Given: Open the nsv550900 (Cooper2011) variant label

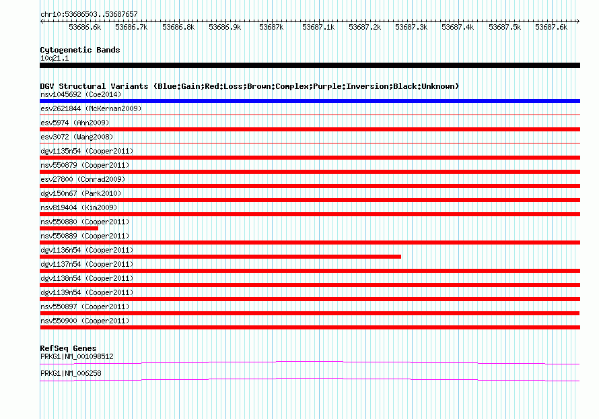Looking at the screenshot, I should tap(85, 321).
